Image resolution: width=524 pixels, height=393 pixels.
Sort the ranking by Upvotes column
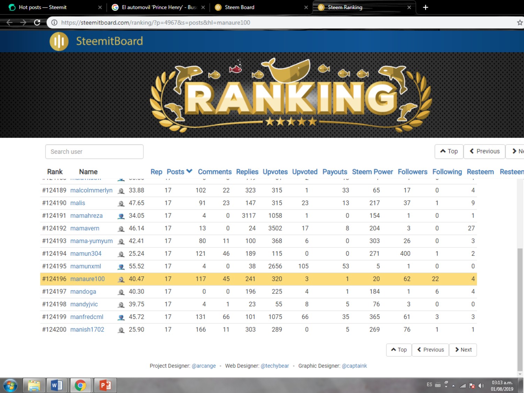pyautogui.click(x=275, y=172)
